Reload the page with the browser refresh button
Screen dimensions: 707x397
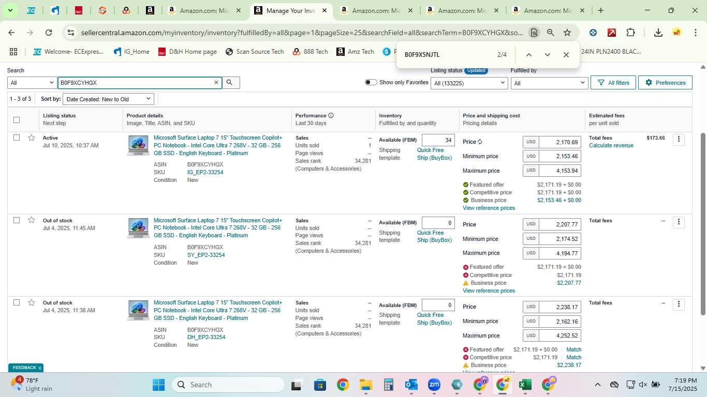click(x=49, y=33)
